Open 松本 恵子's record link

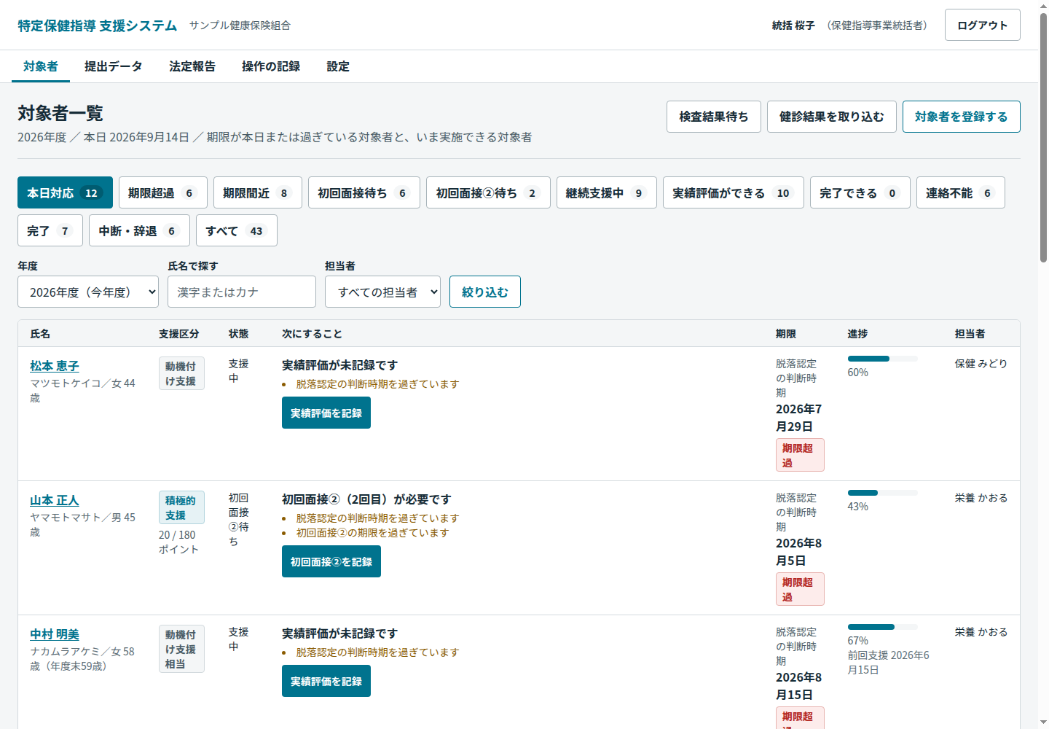tap(55, 366)
